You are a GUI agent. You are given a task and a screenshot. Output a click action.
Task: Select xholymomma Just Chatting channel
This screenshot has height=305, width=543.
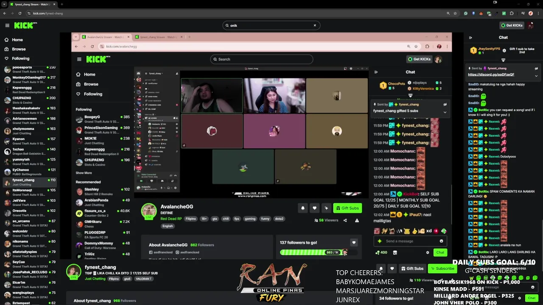click(29, 131)
